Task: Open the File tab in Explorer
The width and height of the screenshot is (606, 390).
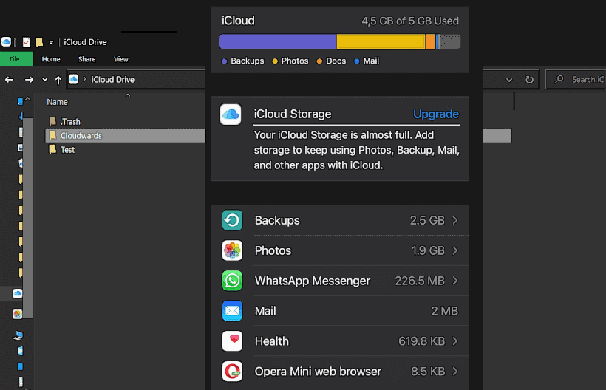Action: click(x=15, y=59)
